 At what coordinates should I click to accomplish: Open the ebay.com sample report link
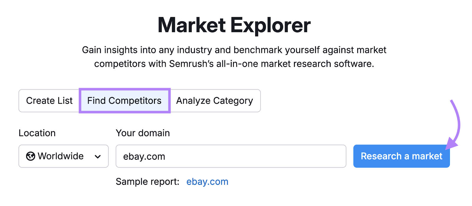tap(207, 182)
